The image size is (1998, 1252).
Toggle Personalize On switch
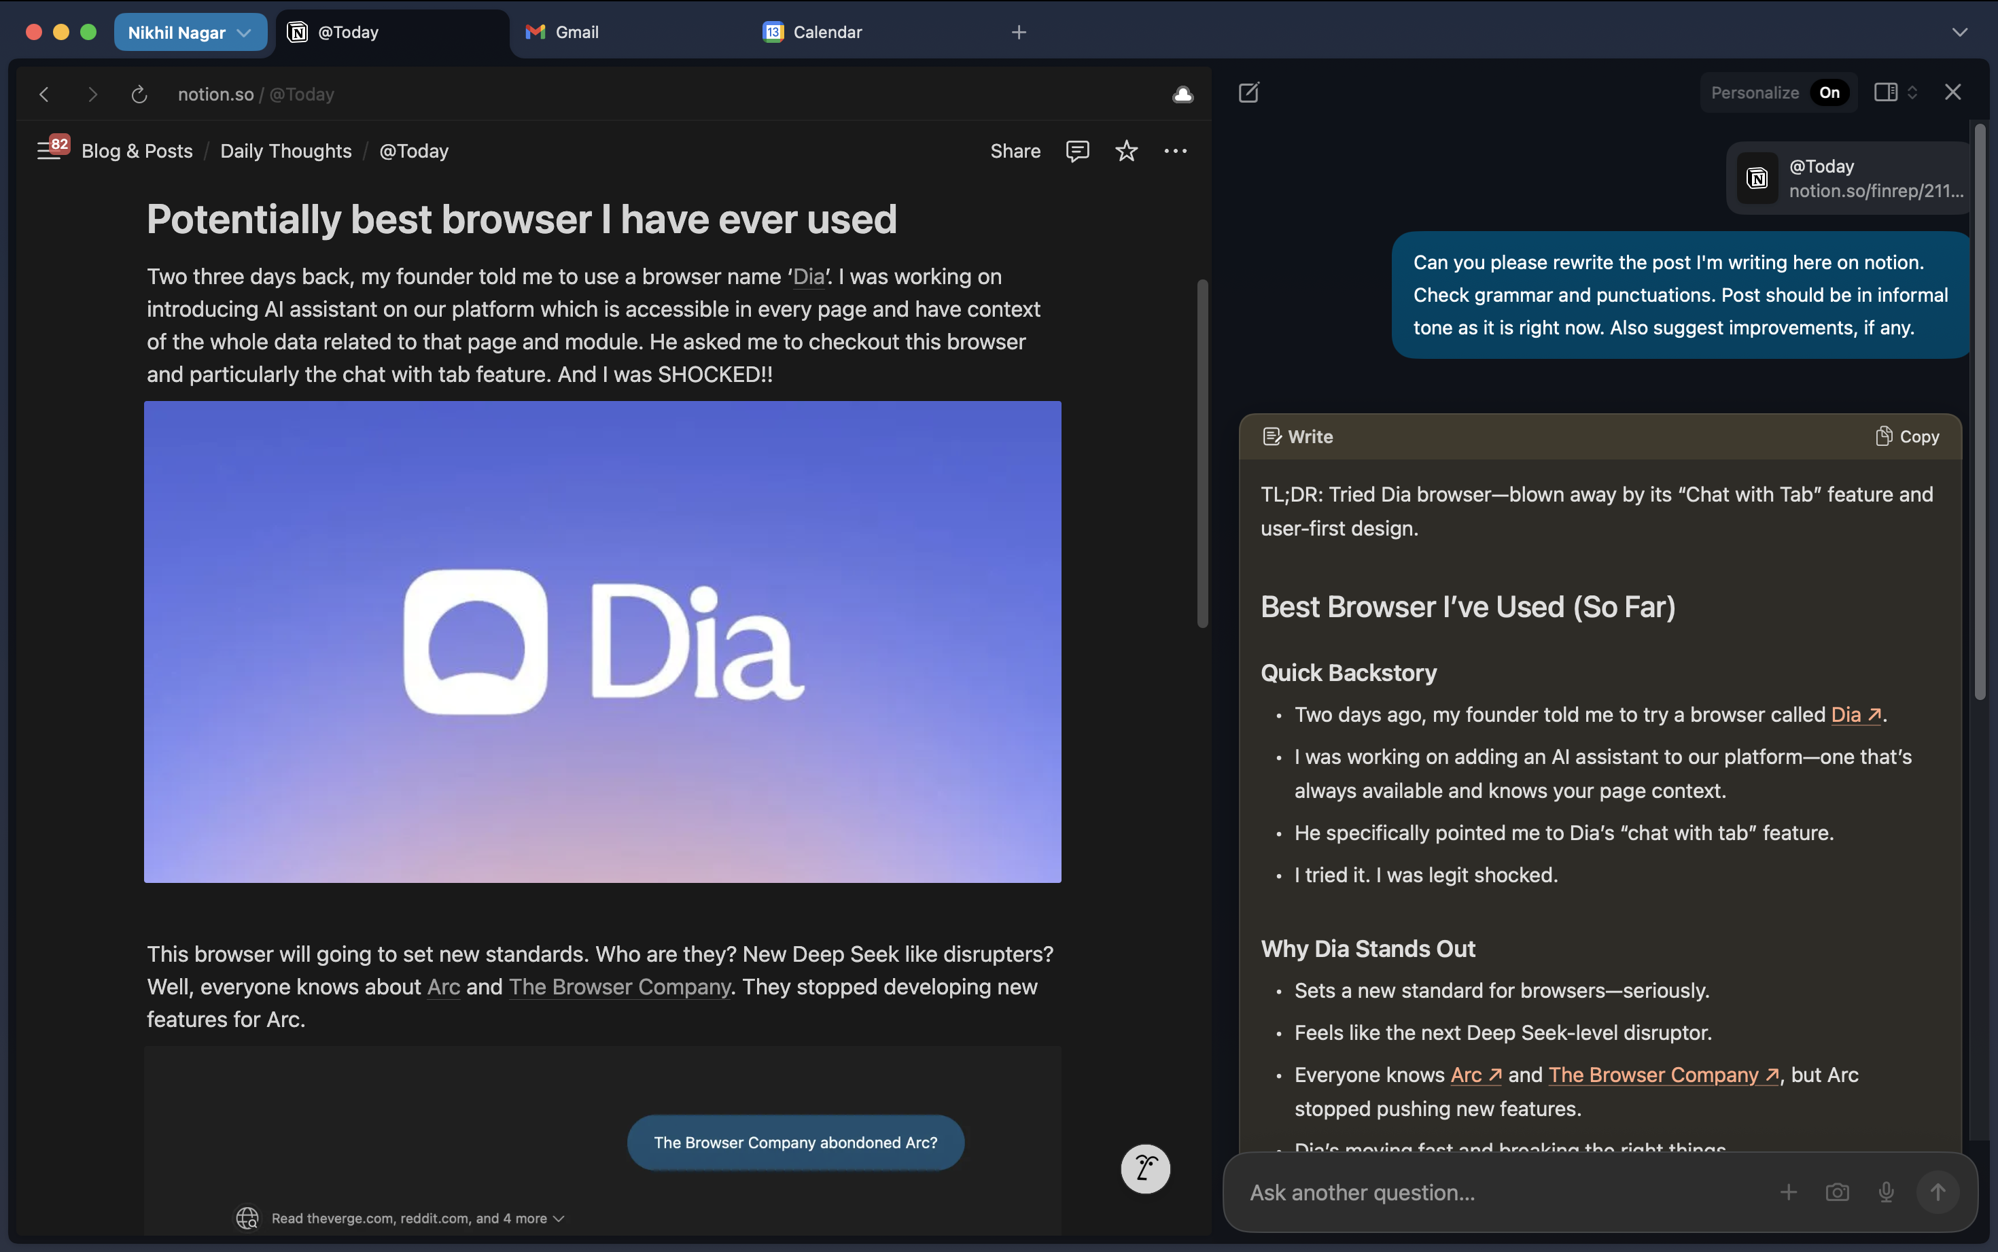click(1829, 92)
